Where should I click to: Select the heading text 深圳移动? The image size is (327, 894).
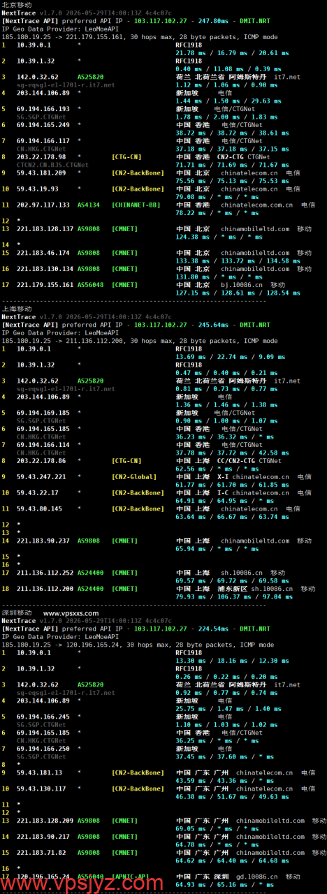(15, 613)
